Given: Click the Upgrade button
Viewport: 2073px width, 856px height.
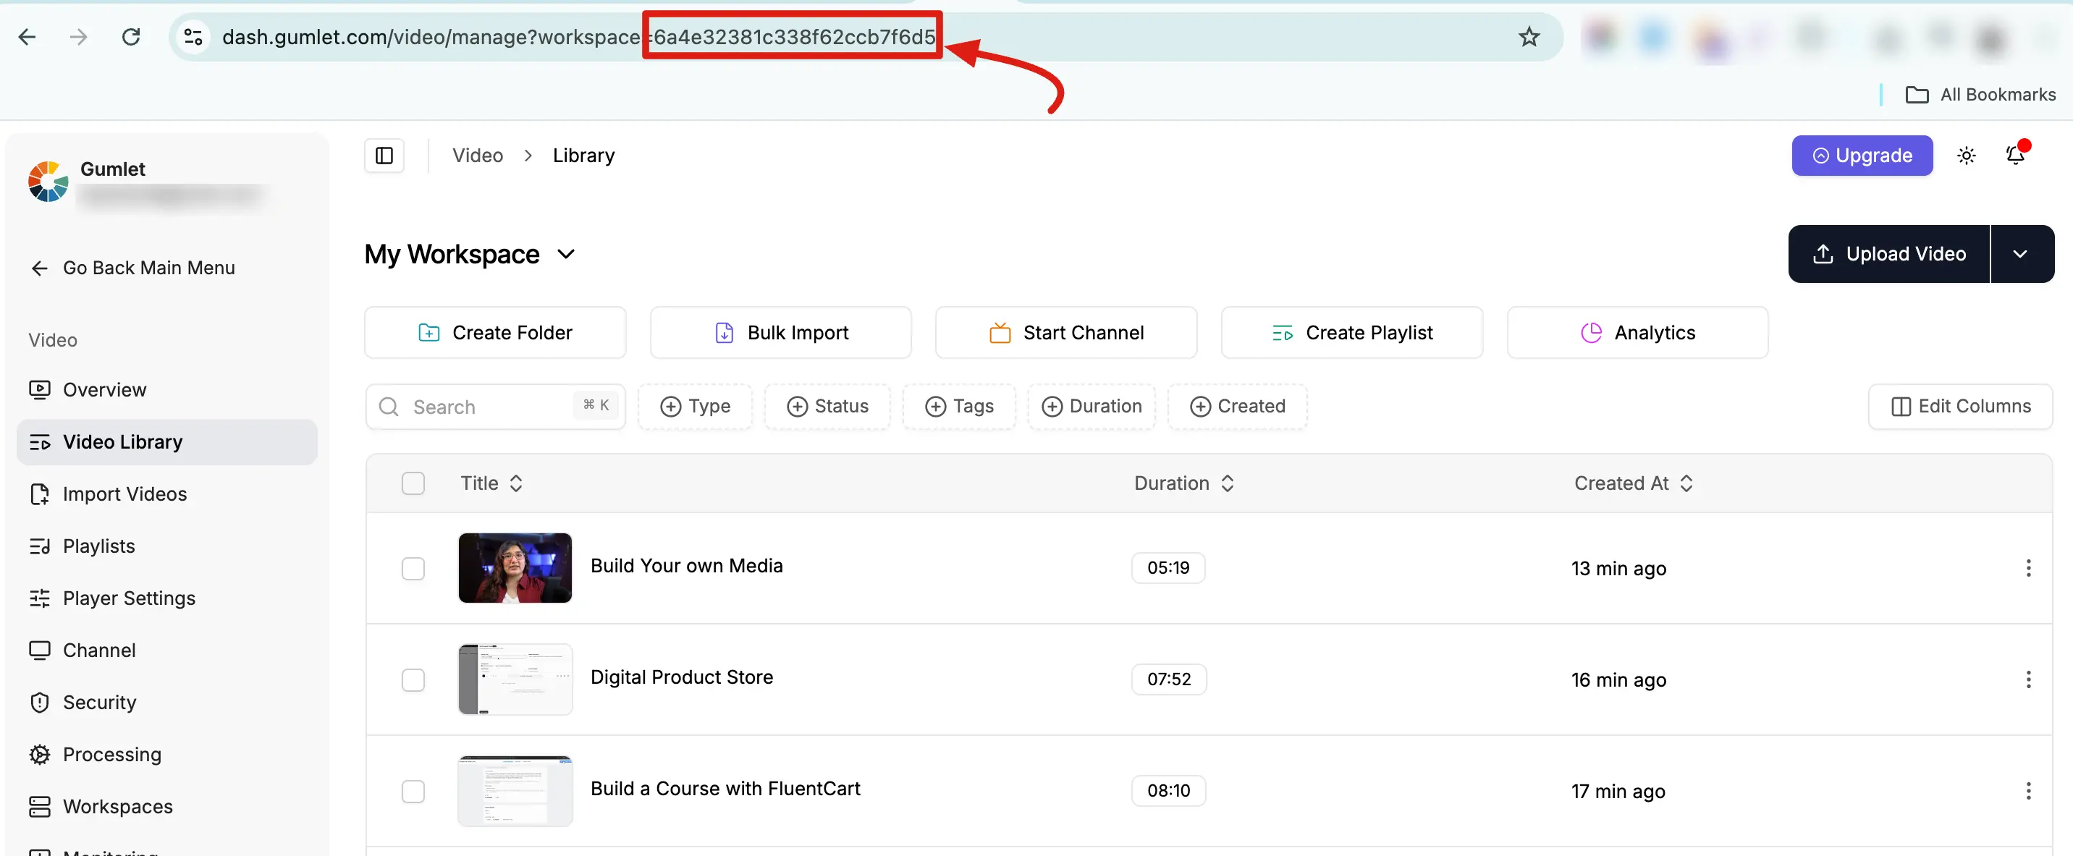Looking at the screenshot, I should [x=1862, y=156].
